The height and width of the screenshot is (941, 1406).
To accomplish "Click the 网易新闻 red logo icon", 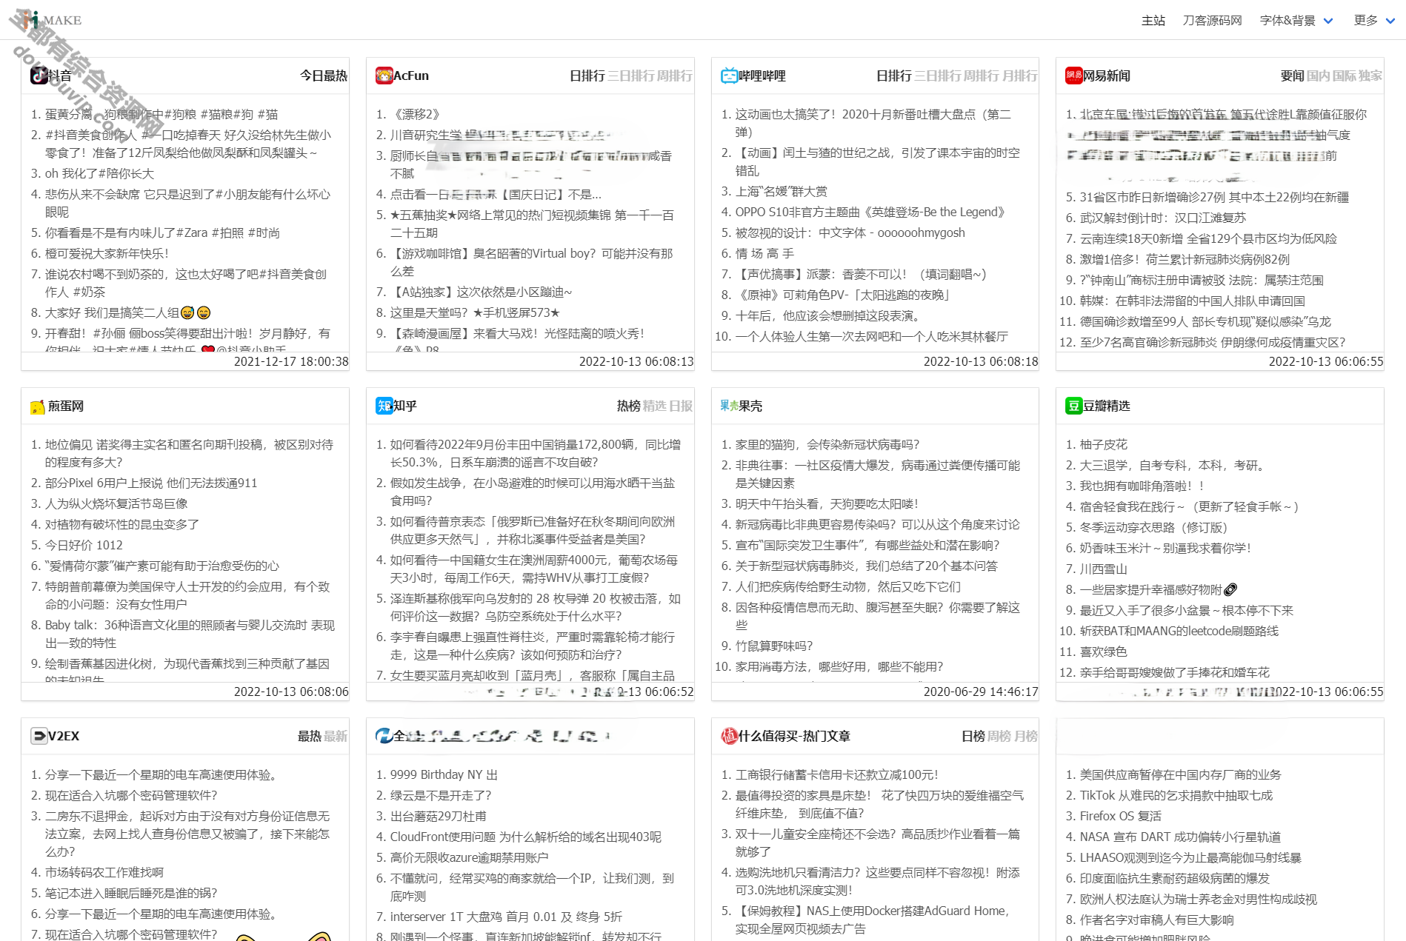I will pos(1073,76).
